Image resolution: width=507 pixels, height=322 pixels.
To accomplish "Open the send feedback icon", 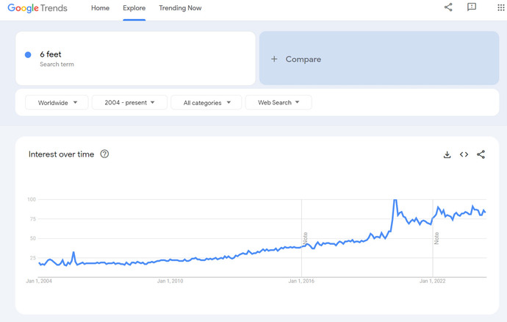I will [x=472, y=7].
